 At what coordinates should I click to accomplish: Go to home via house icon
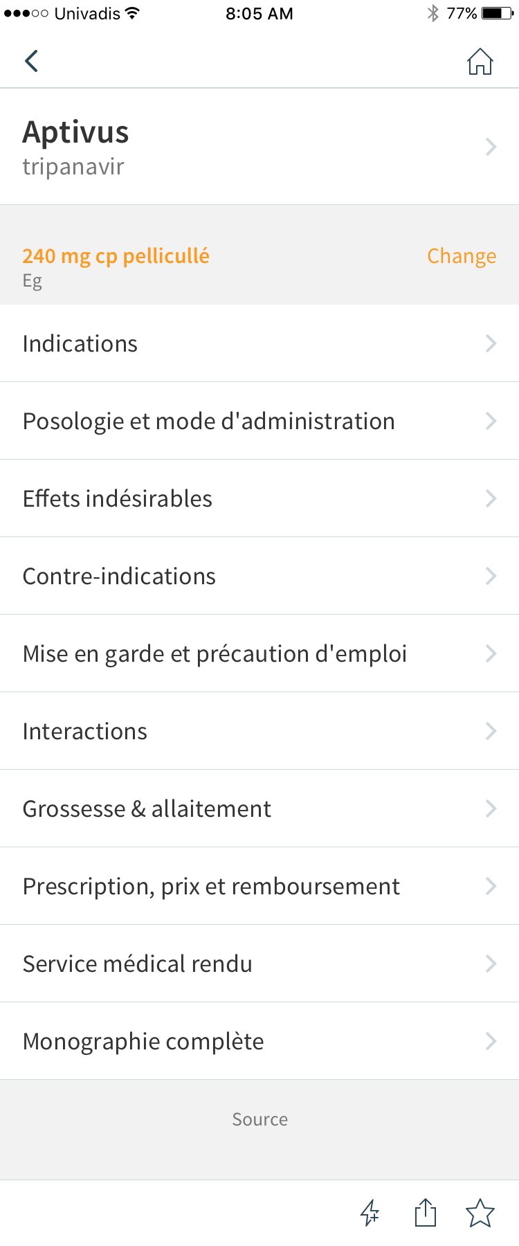coord(480,61)
